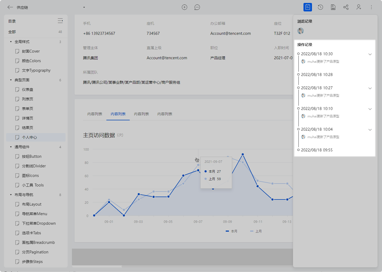Switch to the first 内容列表 tab
The image size is (382, 272).
[x=95, y=114]
